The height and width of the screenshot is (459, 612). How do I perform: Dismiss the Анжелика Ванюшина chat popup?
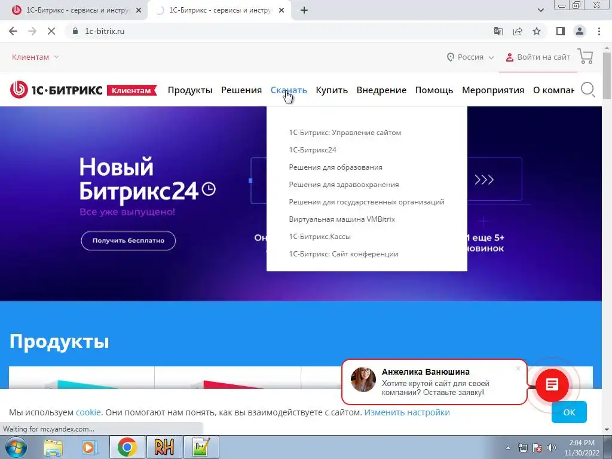click(518, 368)
